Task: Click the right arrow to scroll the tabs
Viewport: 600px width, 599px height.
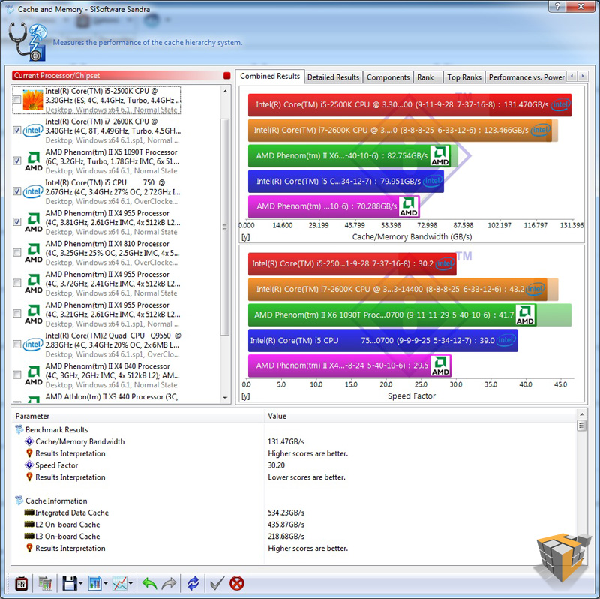Action: coord(583,77)
